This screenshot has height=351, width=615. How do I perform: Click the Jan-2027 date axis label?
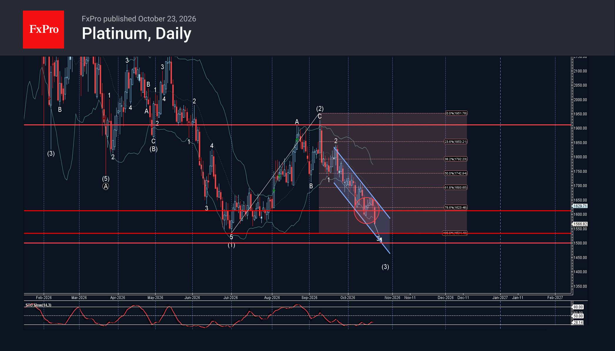click(x=500, y=298)
